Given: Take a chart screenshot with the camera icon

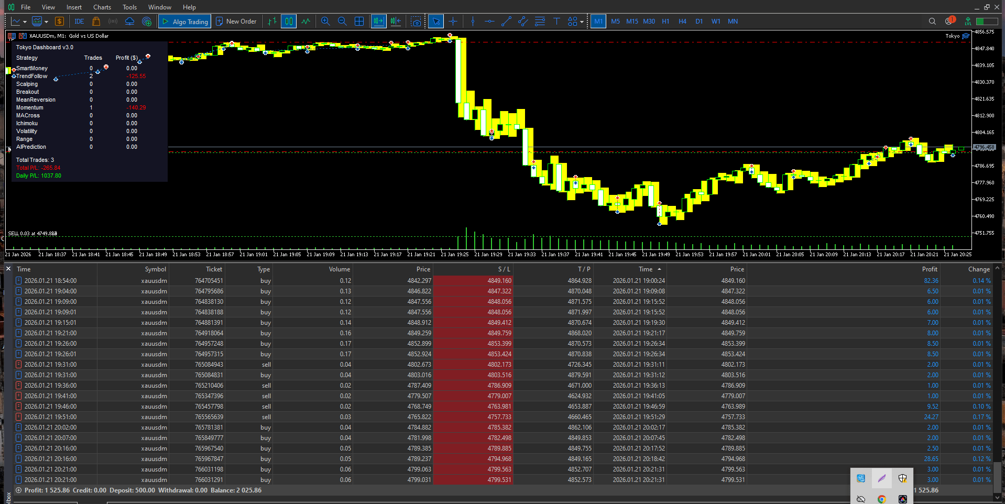Looking at the screenshot, I should point(416,21).
